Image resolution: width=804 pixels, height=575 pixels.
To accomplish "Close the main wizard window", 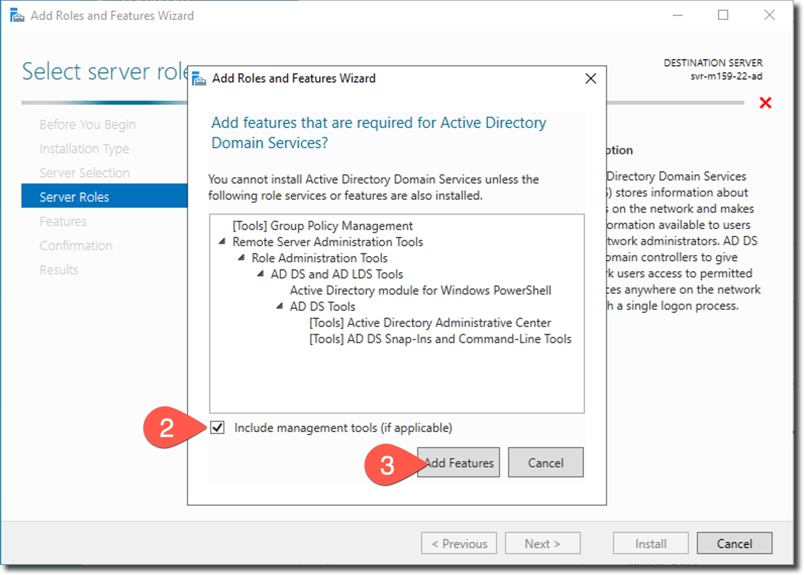I will (769, 15).
